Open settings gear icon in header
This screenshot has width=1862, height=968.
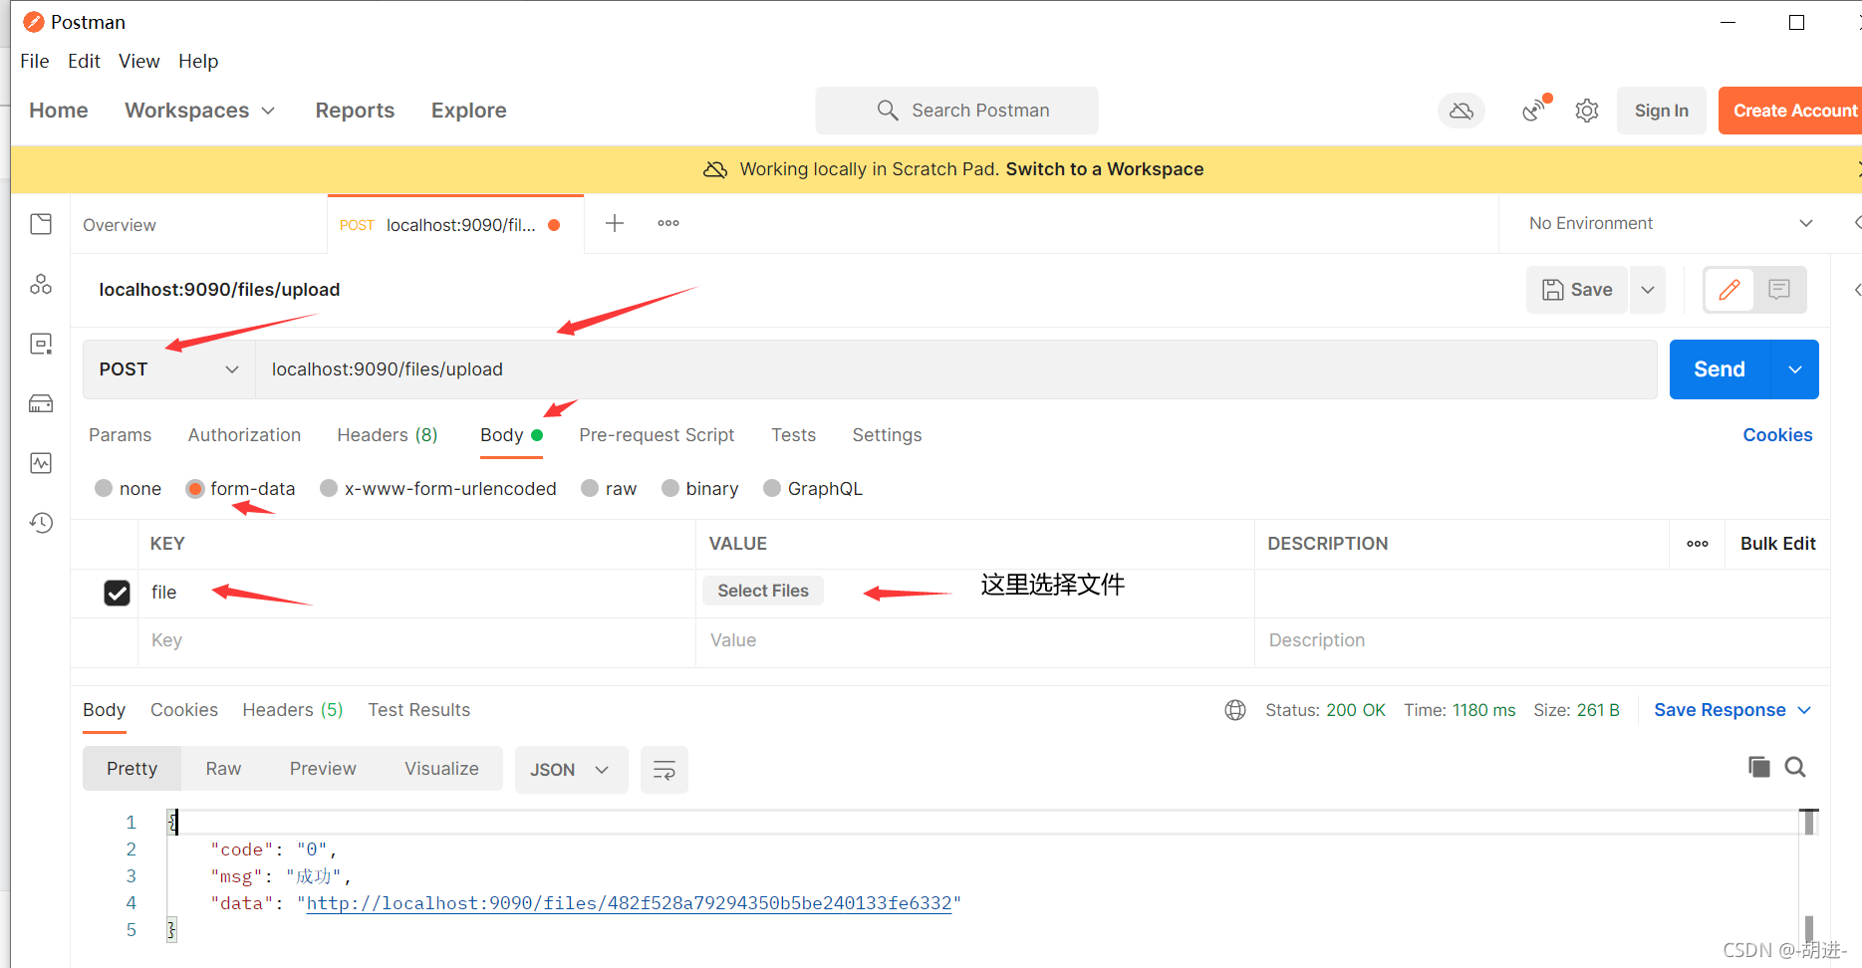(x=1587, y=111)
